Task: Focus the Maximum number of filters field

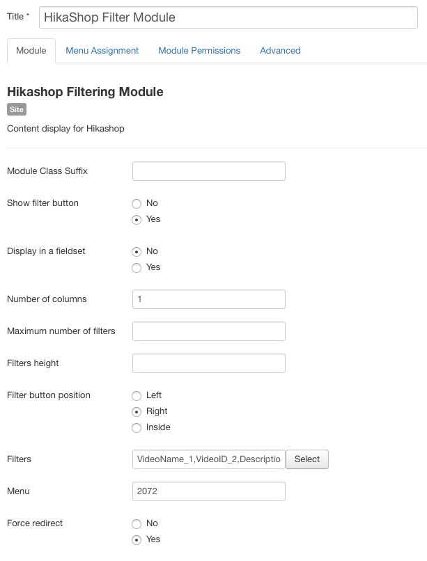Action: tap(208, 331)
